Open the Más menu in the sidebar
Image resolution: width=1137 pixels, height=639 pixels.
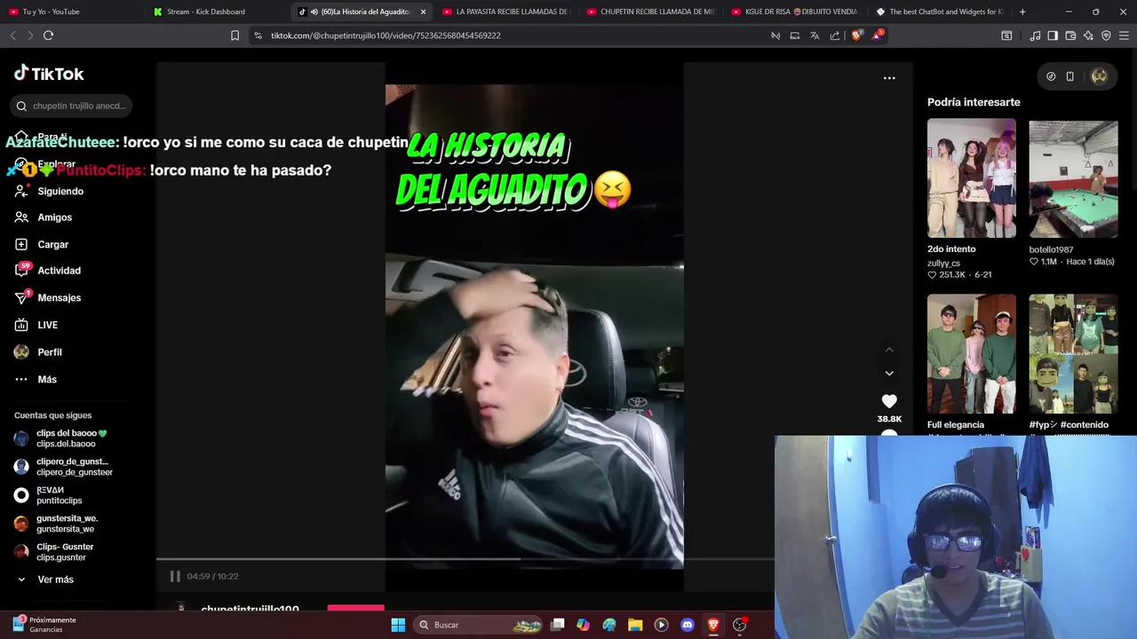(36, 379)
